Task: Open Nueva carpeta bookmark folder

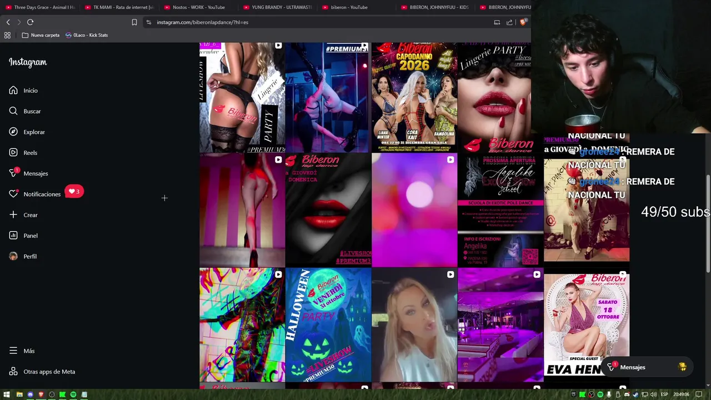Action: [x=41, y=35]
